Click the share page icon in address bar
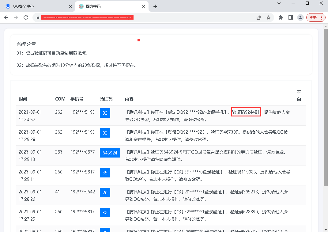 pyautogui.click(x=259, y=17)
